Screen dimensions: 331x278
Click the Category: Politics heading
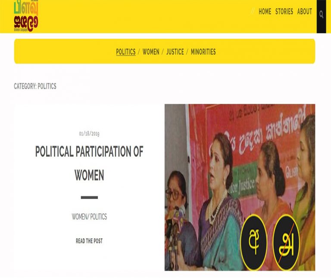click(35, 86)
